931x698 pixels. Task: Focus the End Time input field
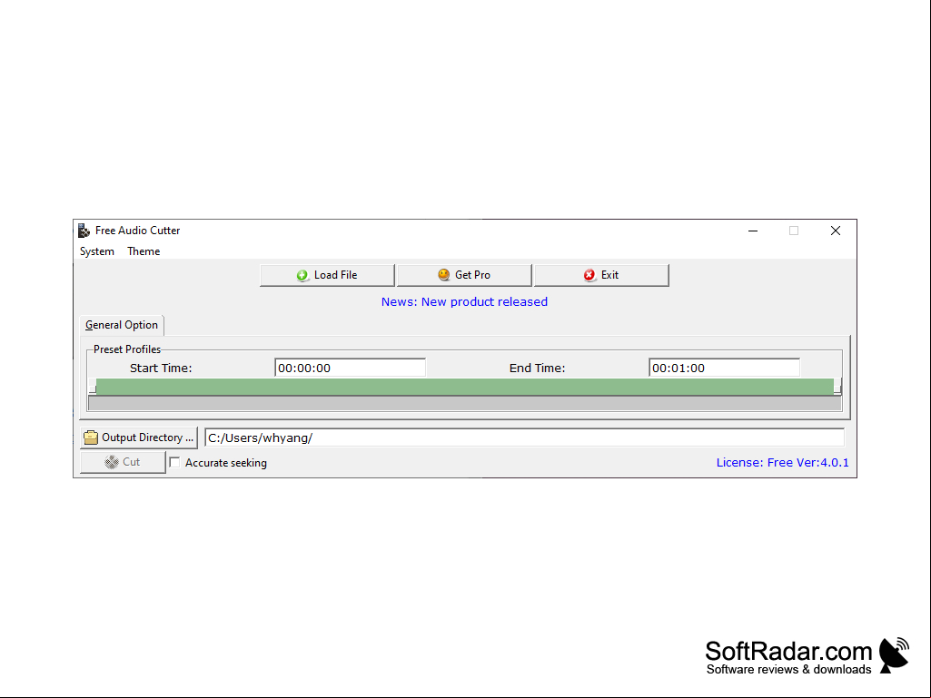click(725, 368)
